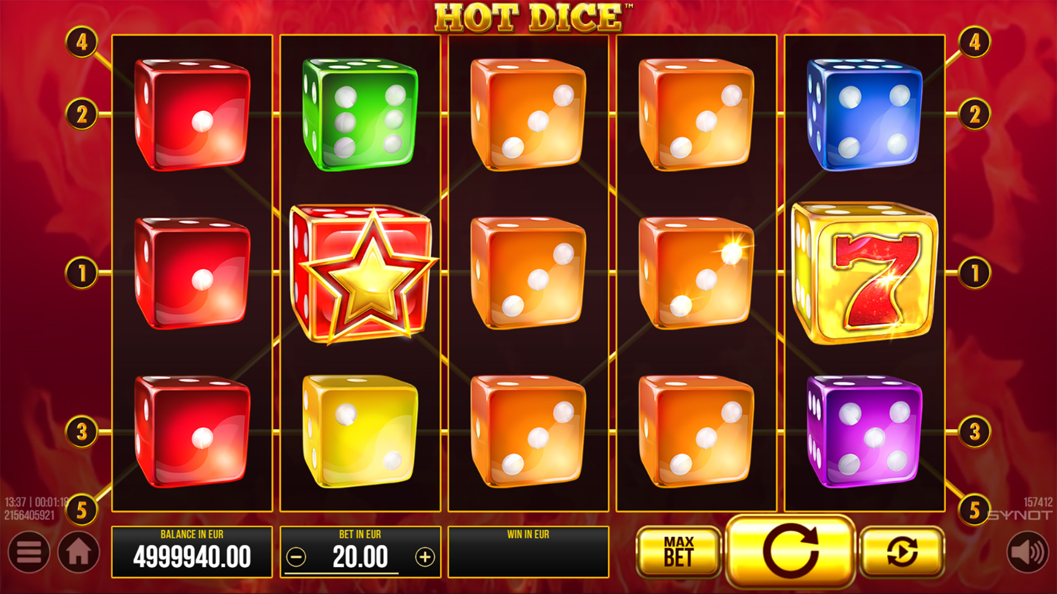Select payline 3 marker on right
Screen dimensions: 1057x594
[974, 432]
